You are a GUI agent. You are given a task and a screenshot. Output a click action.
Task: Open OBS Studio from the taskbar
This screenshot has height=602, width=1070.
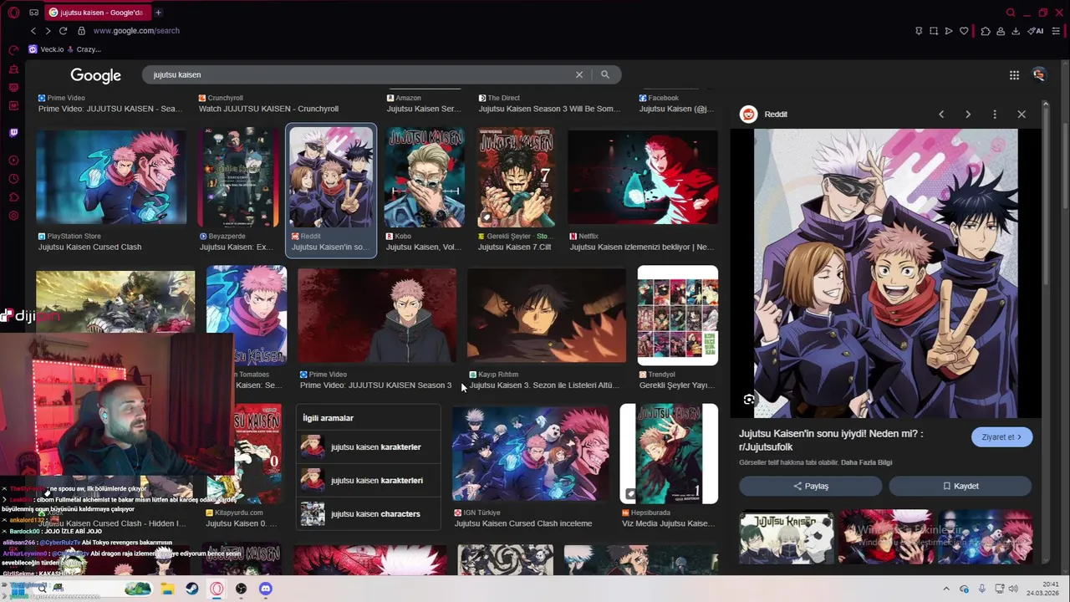coord(242,589)
